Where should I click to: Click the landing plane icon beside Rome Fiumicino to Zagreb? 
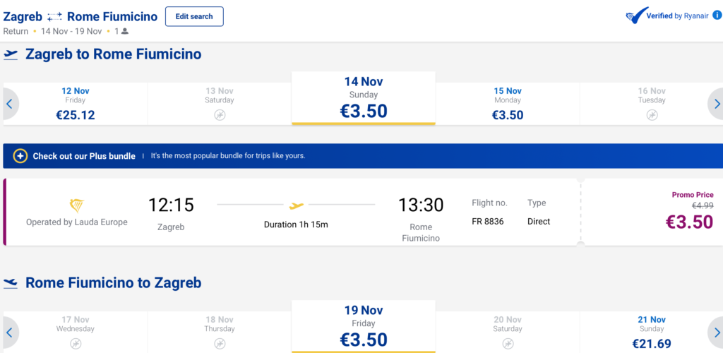[x=11, y=283]
